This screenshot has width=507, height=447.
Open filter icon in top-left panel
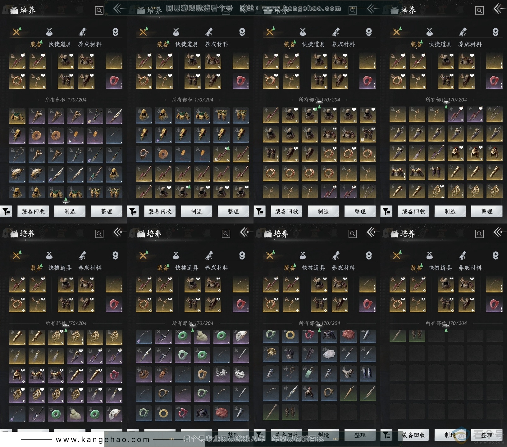[x=6, y=212]
